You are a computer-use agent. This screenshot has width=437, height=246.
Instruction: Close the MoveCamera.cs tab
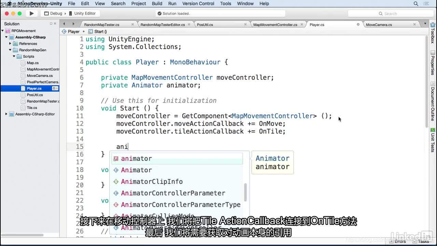[415, 25]
